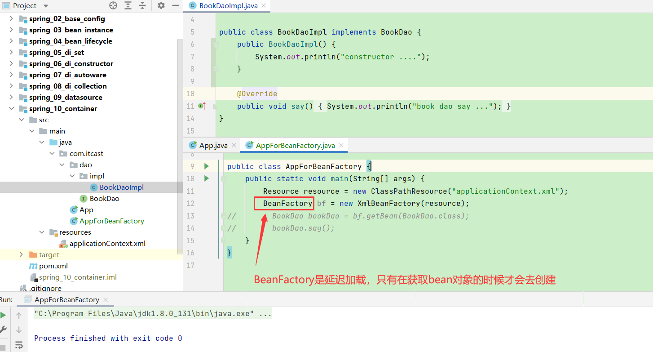Collapse the resources folder
Image resolution: width=653 pixels, height=352 pixels.
(x=42, y=232)
